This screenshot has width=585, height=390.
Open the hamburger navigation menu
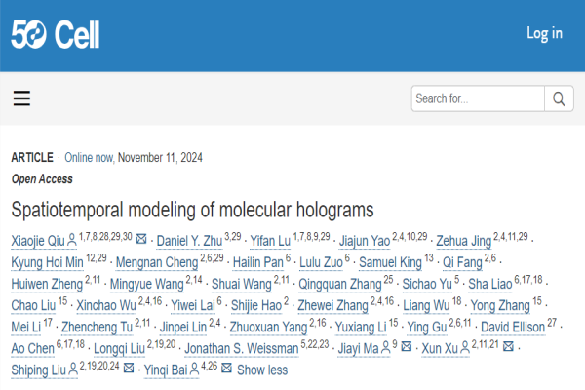21,98
